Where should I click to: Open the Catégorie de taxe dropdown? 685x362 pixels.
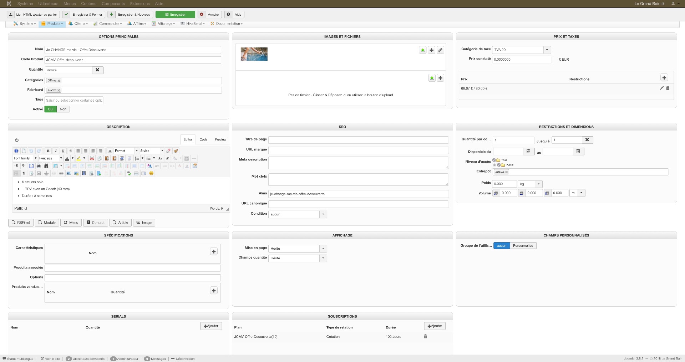(x=547, y=50)
